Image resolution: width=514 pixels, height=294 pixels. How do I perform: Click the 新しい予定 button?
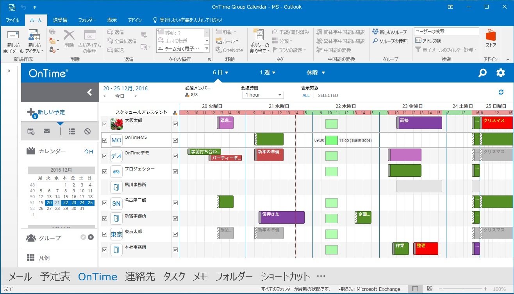coord(47,112)
